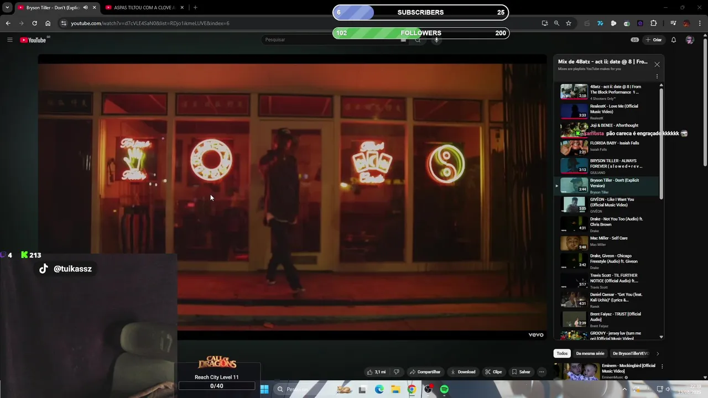
Task: Open the YouTube hamburger guide menu
Action: click(x=9, y=40)
